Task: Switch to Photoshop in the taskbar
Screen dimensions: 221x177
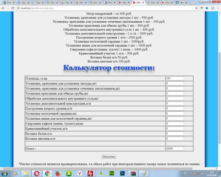Action: coord(122,174)
